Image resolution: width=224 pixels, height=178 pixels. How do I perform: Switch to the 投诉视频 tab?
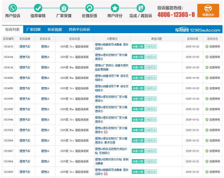(55, 29)
